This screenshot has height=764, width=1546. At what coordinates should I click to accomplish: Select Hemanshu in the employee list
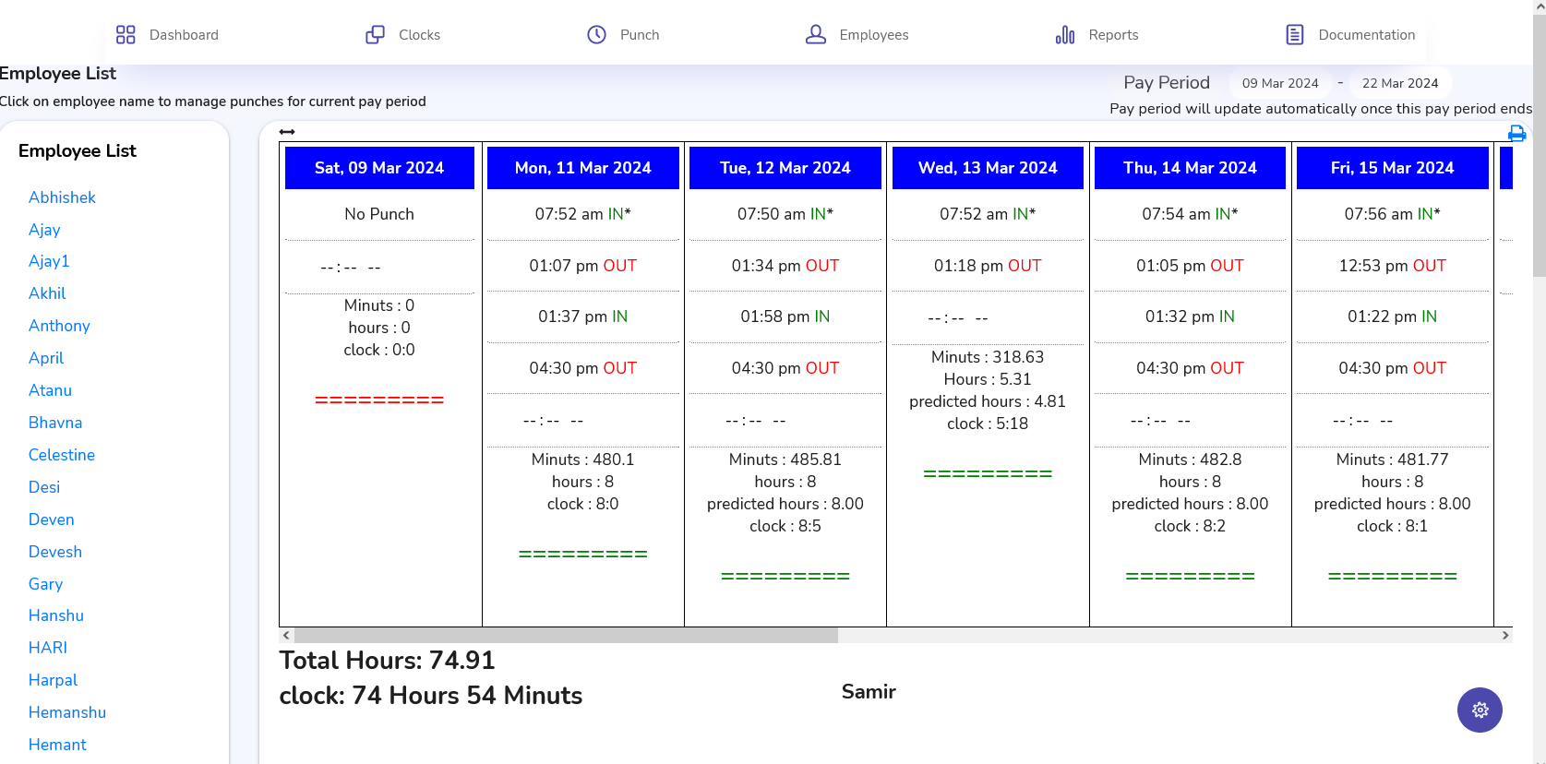pyautogui.click(x=67, y=712)
